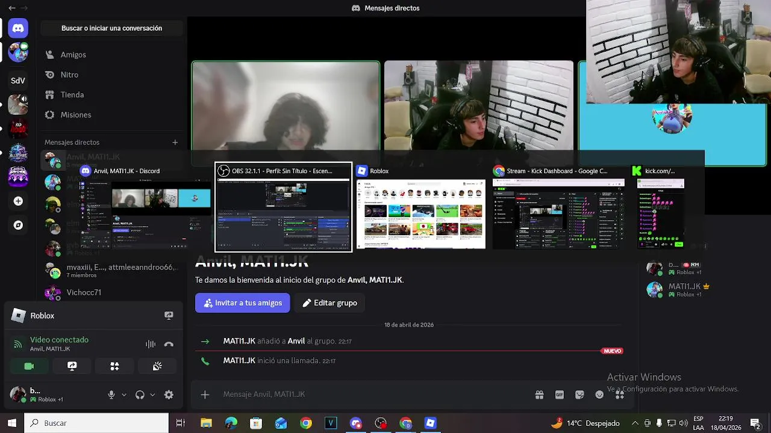Screen dimensions: 771x433
Task: Open File Explorer from the taskbar
Action: coord(206,423)
